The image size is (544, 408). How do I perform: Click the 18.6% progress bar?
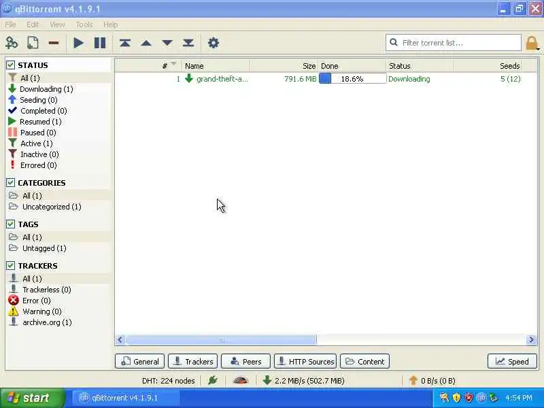point(352,78)
